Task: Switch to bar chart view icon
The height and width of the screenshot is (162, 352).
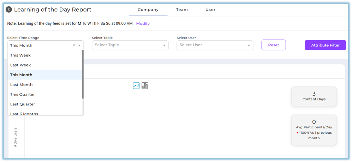Action: point(145,86)
